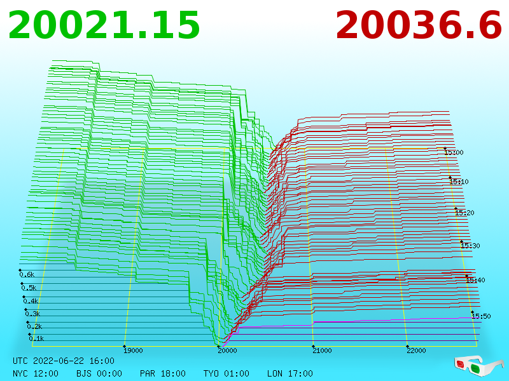This screenshot has width=509, height=381.
Task: Click the 0.3k depth axis label
Action: 33,314
